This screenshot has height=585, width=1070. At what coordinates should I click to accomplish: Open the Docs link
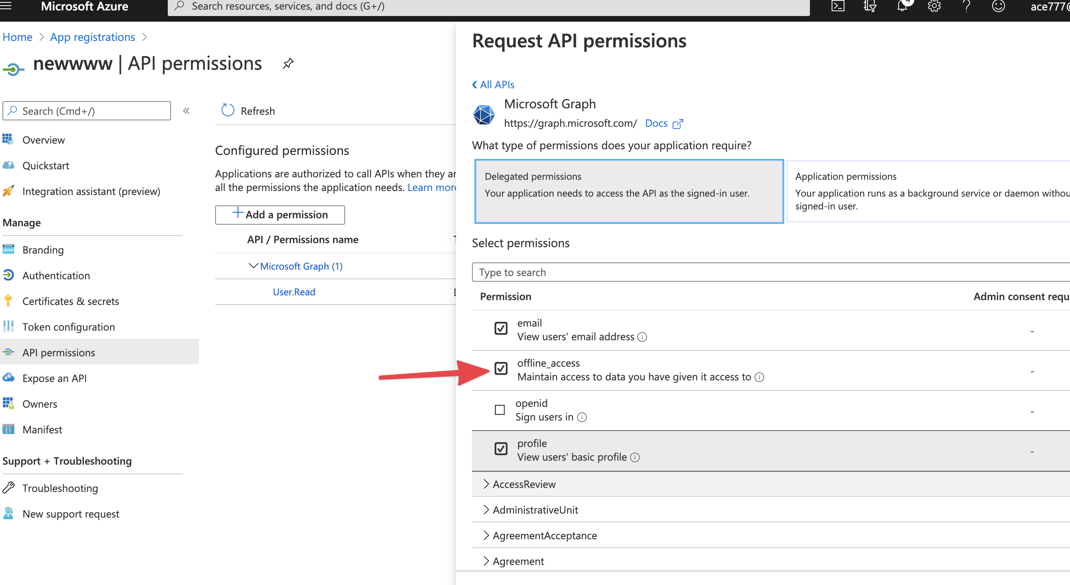(656, 123)
